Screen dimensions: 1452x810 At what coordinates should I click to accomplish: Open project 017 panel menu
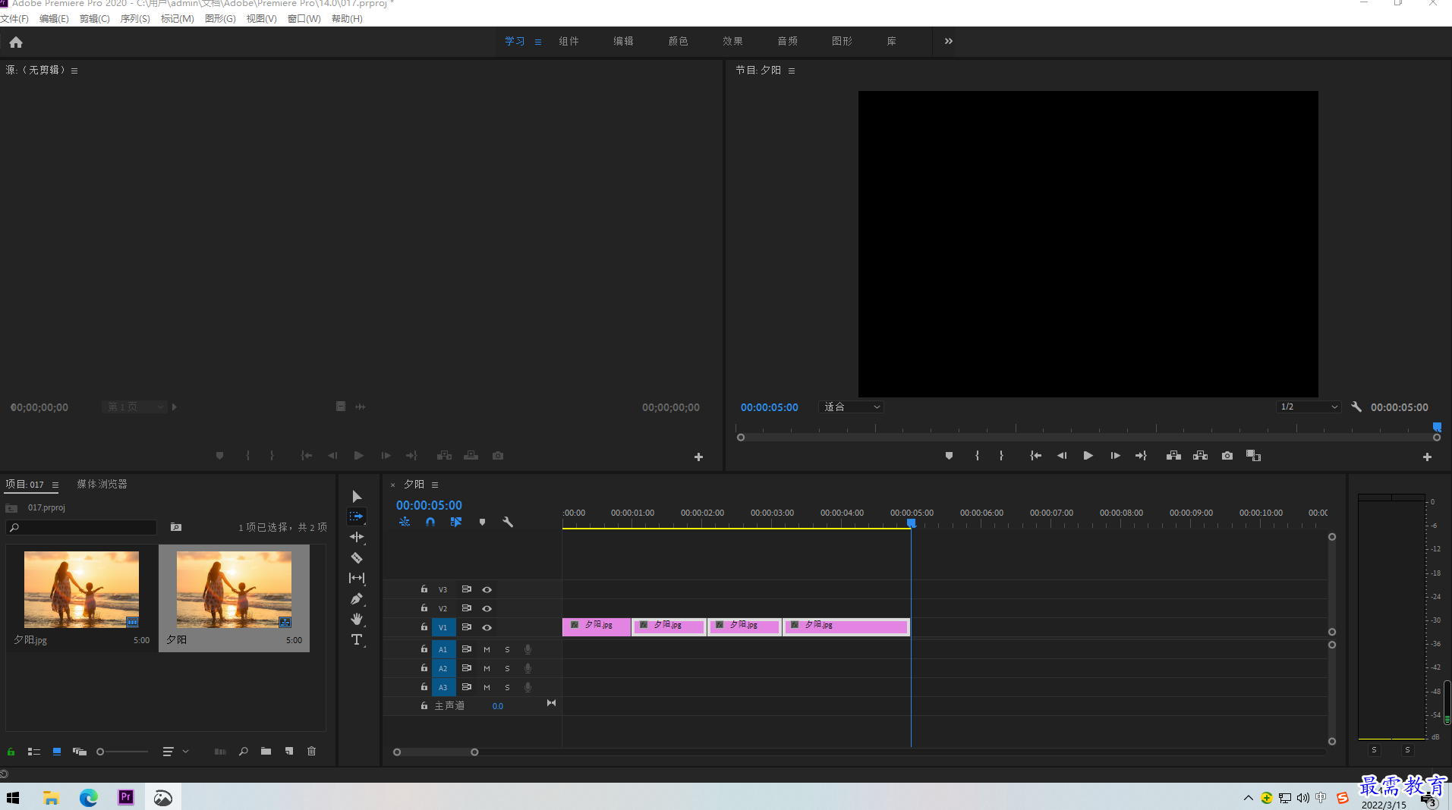coord(55,485)
